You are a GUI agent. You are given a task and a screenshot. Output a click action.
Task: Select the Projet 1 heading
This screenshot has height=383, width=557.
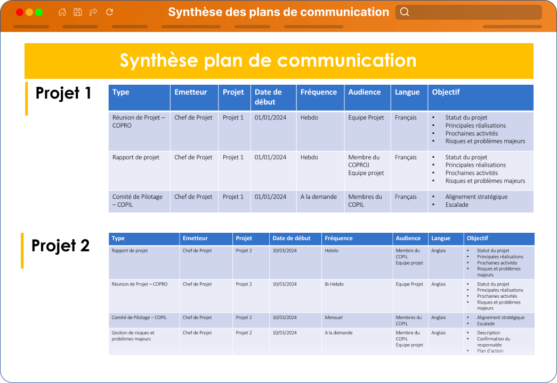(x=63, y=93)
